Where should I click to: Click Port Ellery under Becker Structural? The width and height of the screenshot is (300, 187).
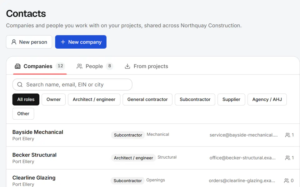pos(23,161)
